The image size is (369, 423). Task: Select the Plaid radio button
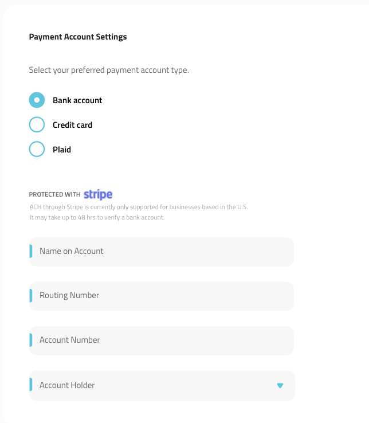pyautogui.click(x=37, y=149)
